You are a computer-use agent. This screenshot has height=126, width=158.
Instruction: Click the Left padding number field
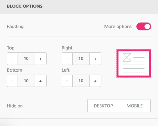pos(81,81)
